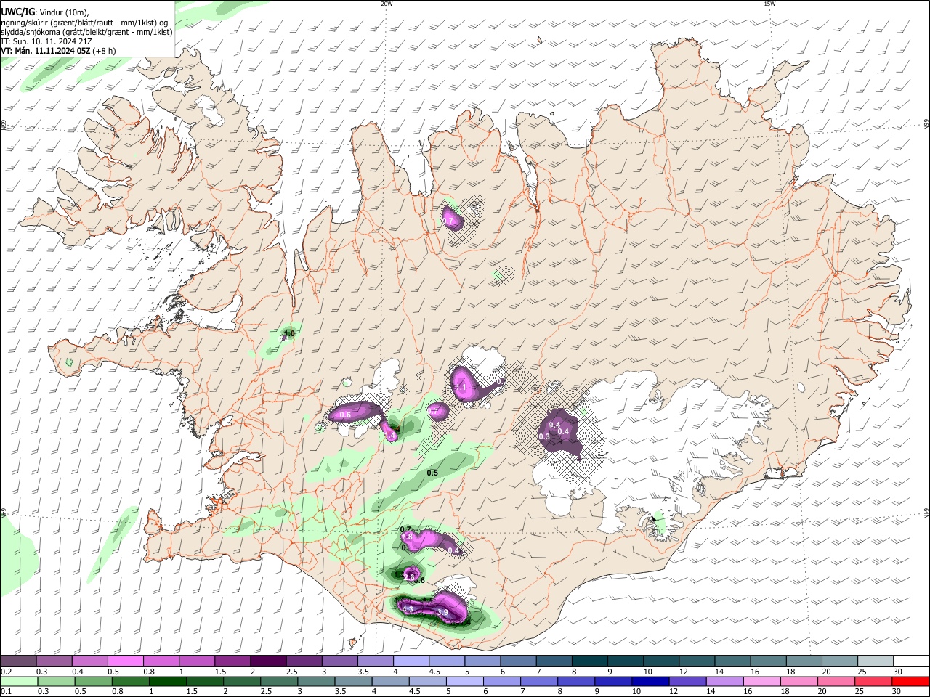The image size is (930, 697).
Task: Click the "IT: Sun. 10. 11. 2024 21Z" line
Action: tap(46, 41)
